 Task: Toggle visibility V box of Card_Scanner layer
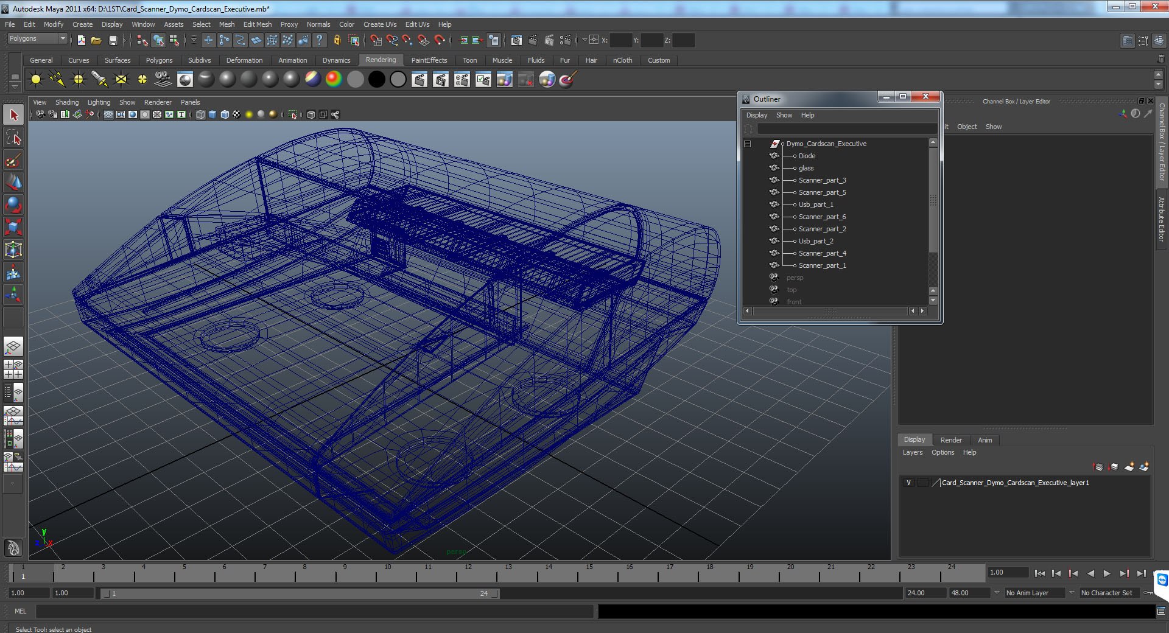click(x=908, y=483)
